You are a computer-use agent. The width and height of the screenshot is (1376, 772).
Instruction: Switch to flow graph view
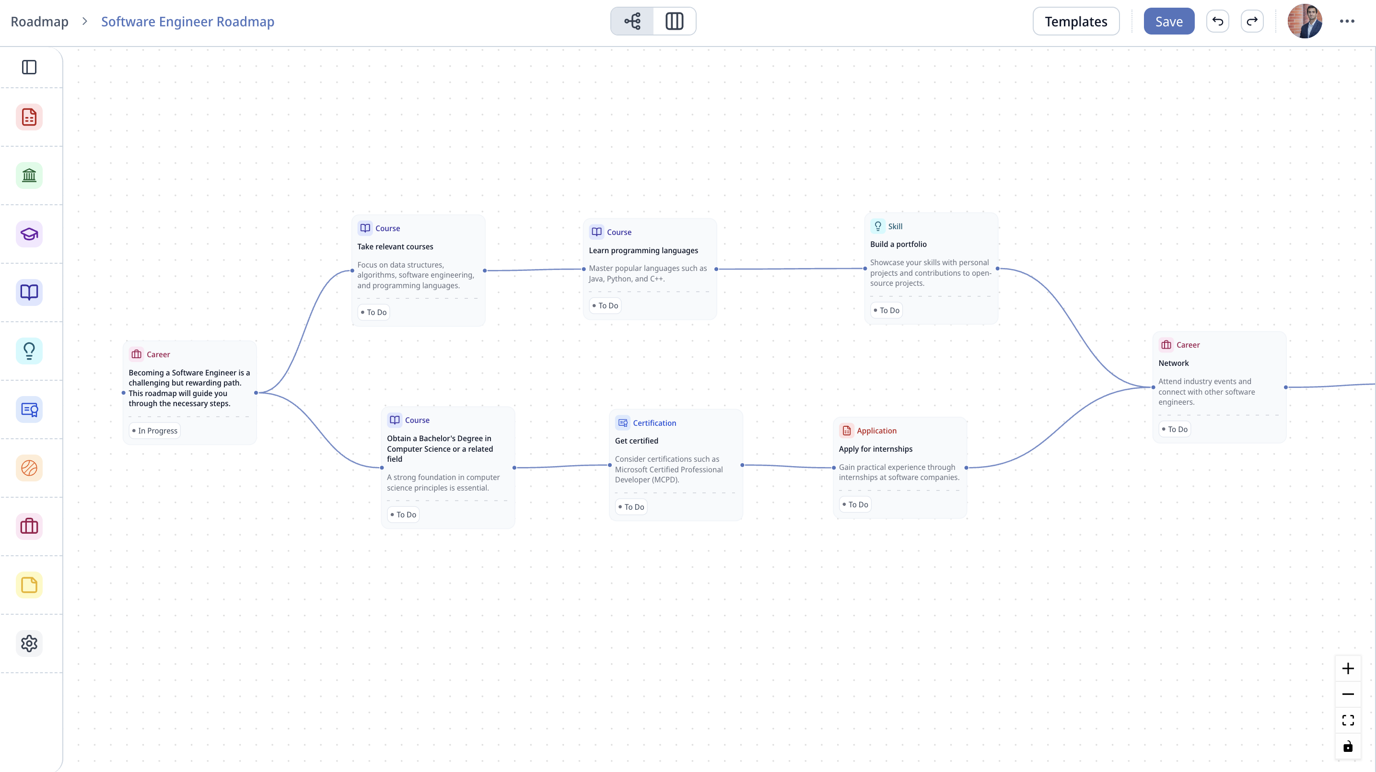632,22
